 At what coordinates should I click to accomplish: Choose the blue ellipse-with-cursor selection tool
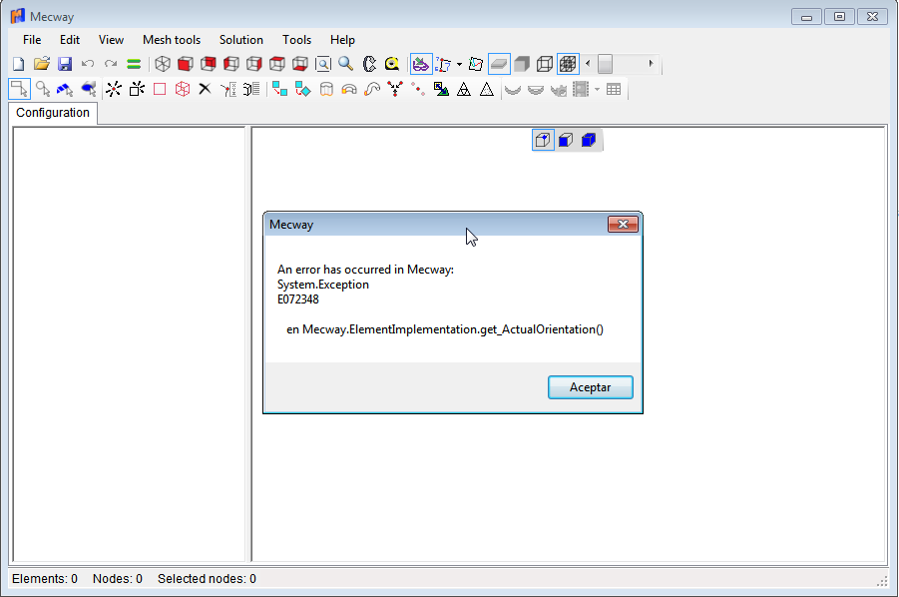pyautogui.click(x=88, y=90)
